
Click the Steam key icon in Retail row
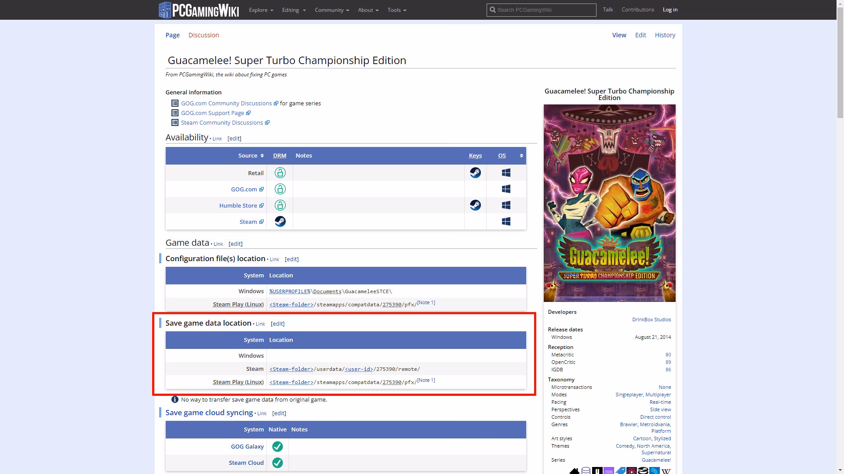tap(475, 173)
